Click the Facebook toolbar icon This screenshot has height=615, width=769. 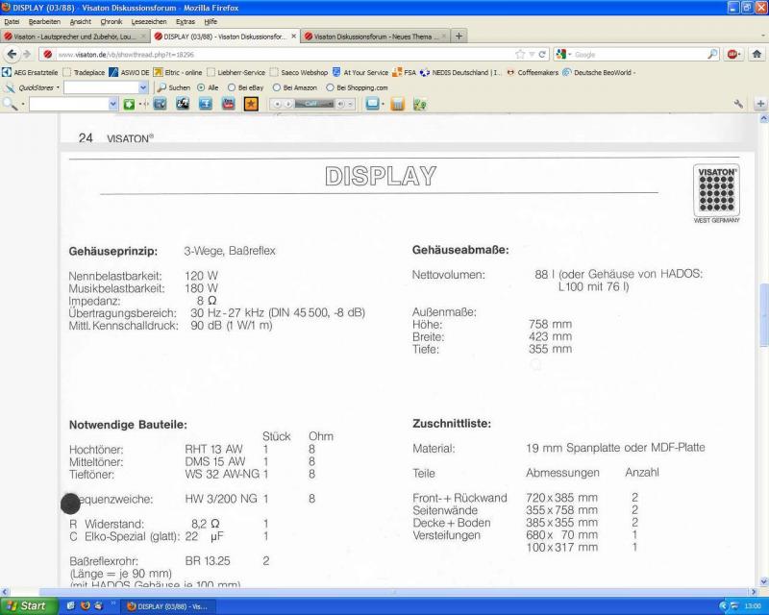point(206,104)
